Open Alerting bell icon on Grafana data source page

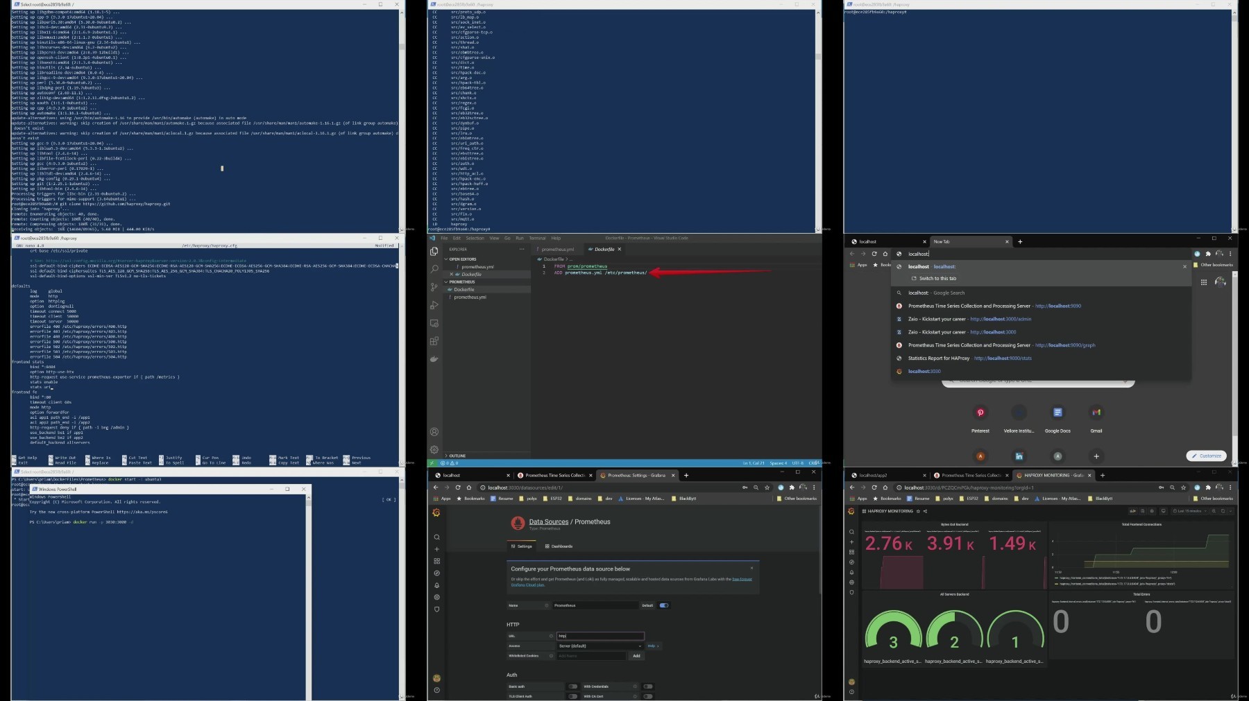tap(436, 585)
